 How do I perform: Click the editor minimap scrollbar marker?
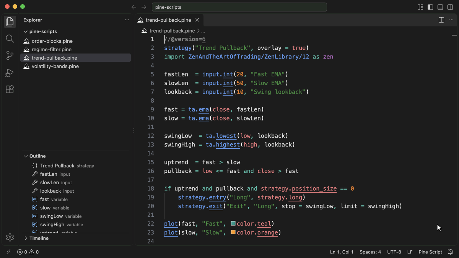pos(454,35)
